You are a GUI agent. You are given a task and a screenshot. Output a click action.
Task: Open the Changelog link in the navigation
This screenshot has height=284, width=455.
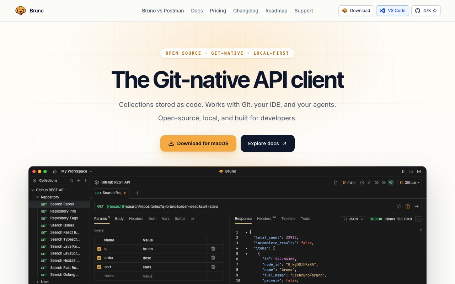246,11
